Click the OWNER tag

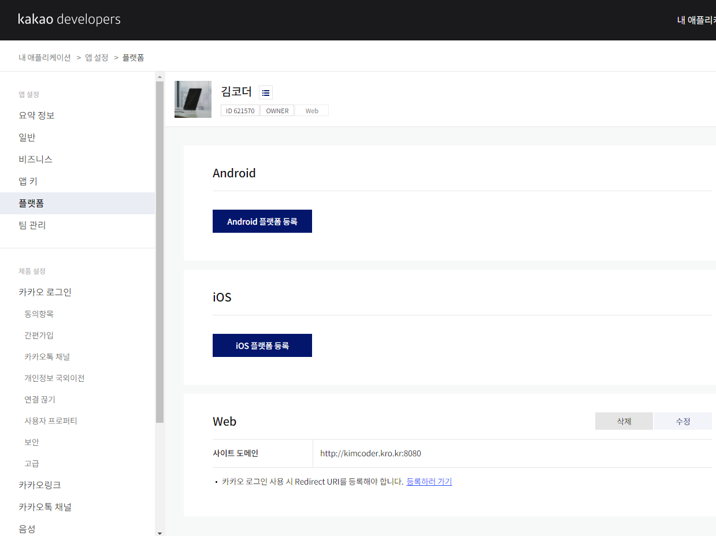tap(277, 110)
